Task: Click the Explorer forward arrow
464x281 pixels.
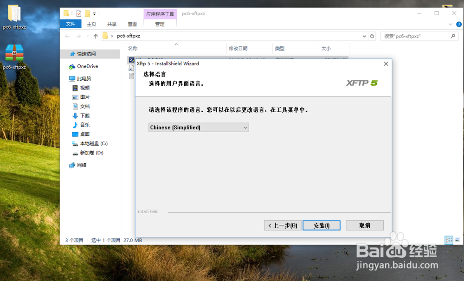Action: [78, 36]
